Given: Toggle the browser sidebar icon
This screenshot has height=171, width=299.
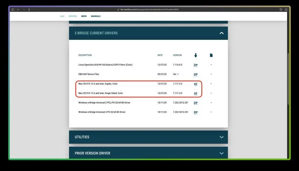Looking at the screenshot, I should pyautogui.click(x=13, y=10).
